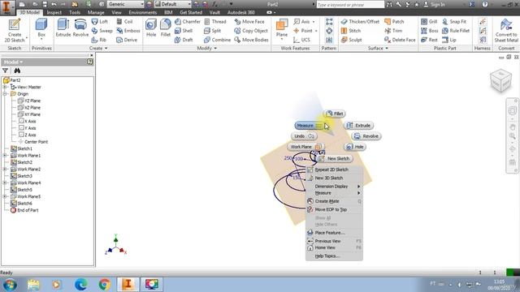Screen dimensions: 520x292
Task: Open the browser filter icon
Action: tap(6, 71)
